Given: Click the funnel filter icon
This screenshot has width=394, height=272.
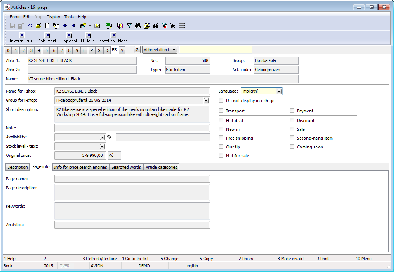Looking at the screenshot, I should 129,26.
